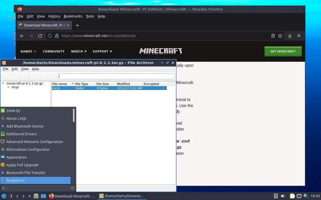Open Firefox File menu
This screenshot has height=200, width=321.
pyautogui.click(x=21, y=16)
